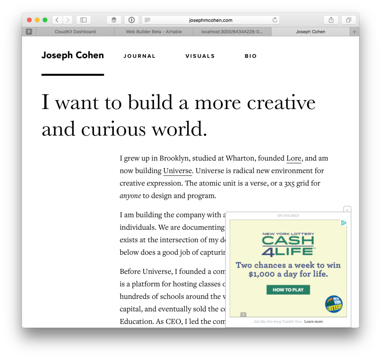381x359 pixels.
Task: Show Reader view icon in address bar
Action: coord(147,20)
